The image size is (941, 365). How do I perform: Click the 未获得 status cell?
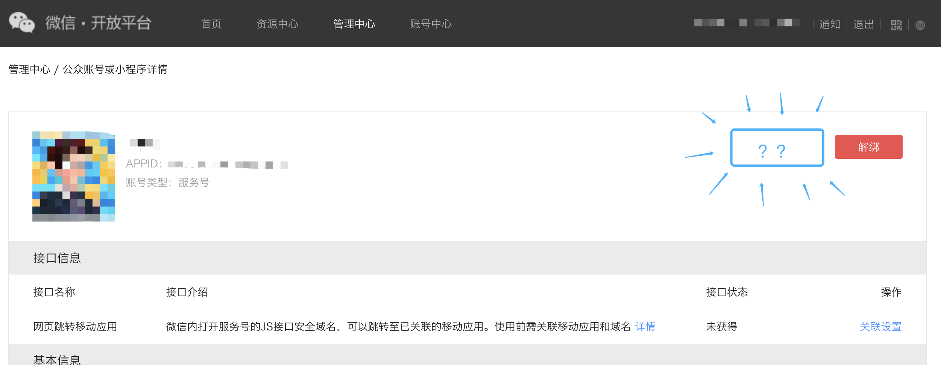click(x=721, y=327)
